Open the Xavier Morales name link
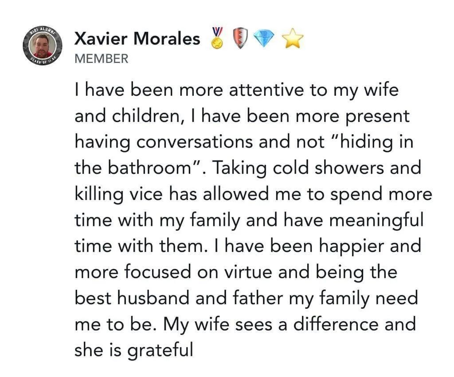454x377 pixels. 137,39
